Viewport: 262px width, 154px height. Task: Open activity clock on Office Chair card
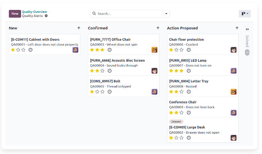click(x=110, y=50)
